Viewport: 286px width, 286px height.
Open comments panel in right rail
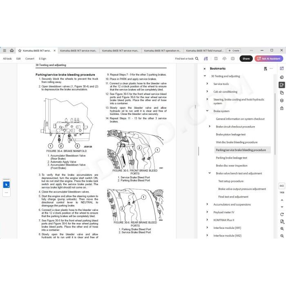282,77
